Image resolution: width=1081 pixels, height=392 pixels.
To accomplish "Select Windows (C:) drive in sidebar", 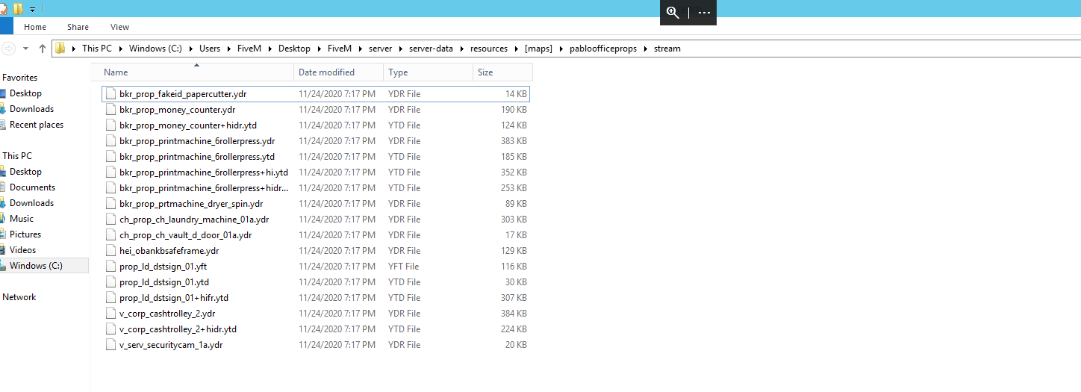I will (36, 266).
